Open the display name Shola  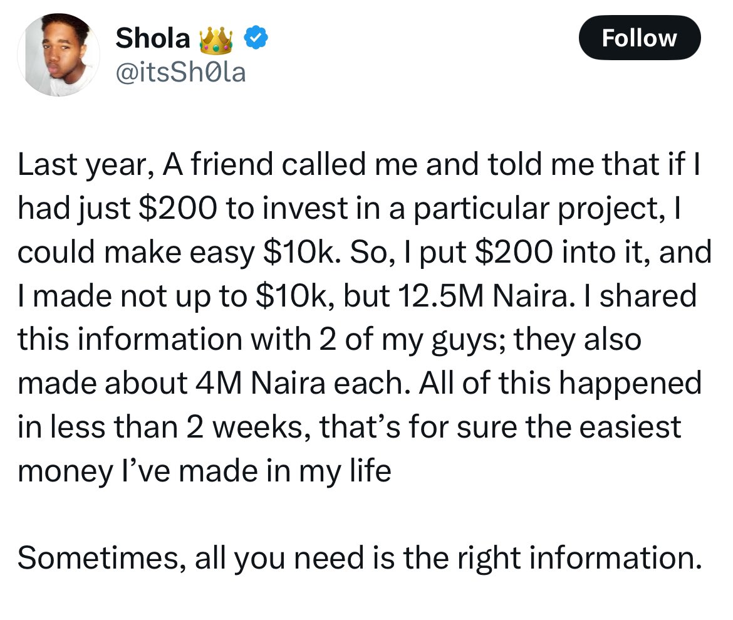coord(153,38)
